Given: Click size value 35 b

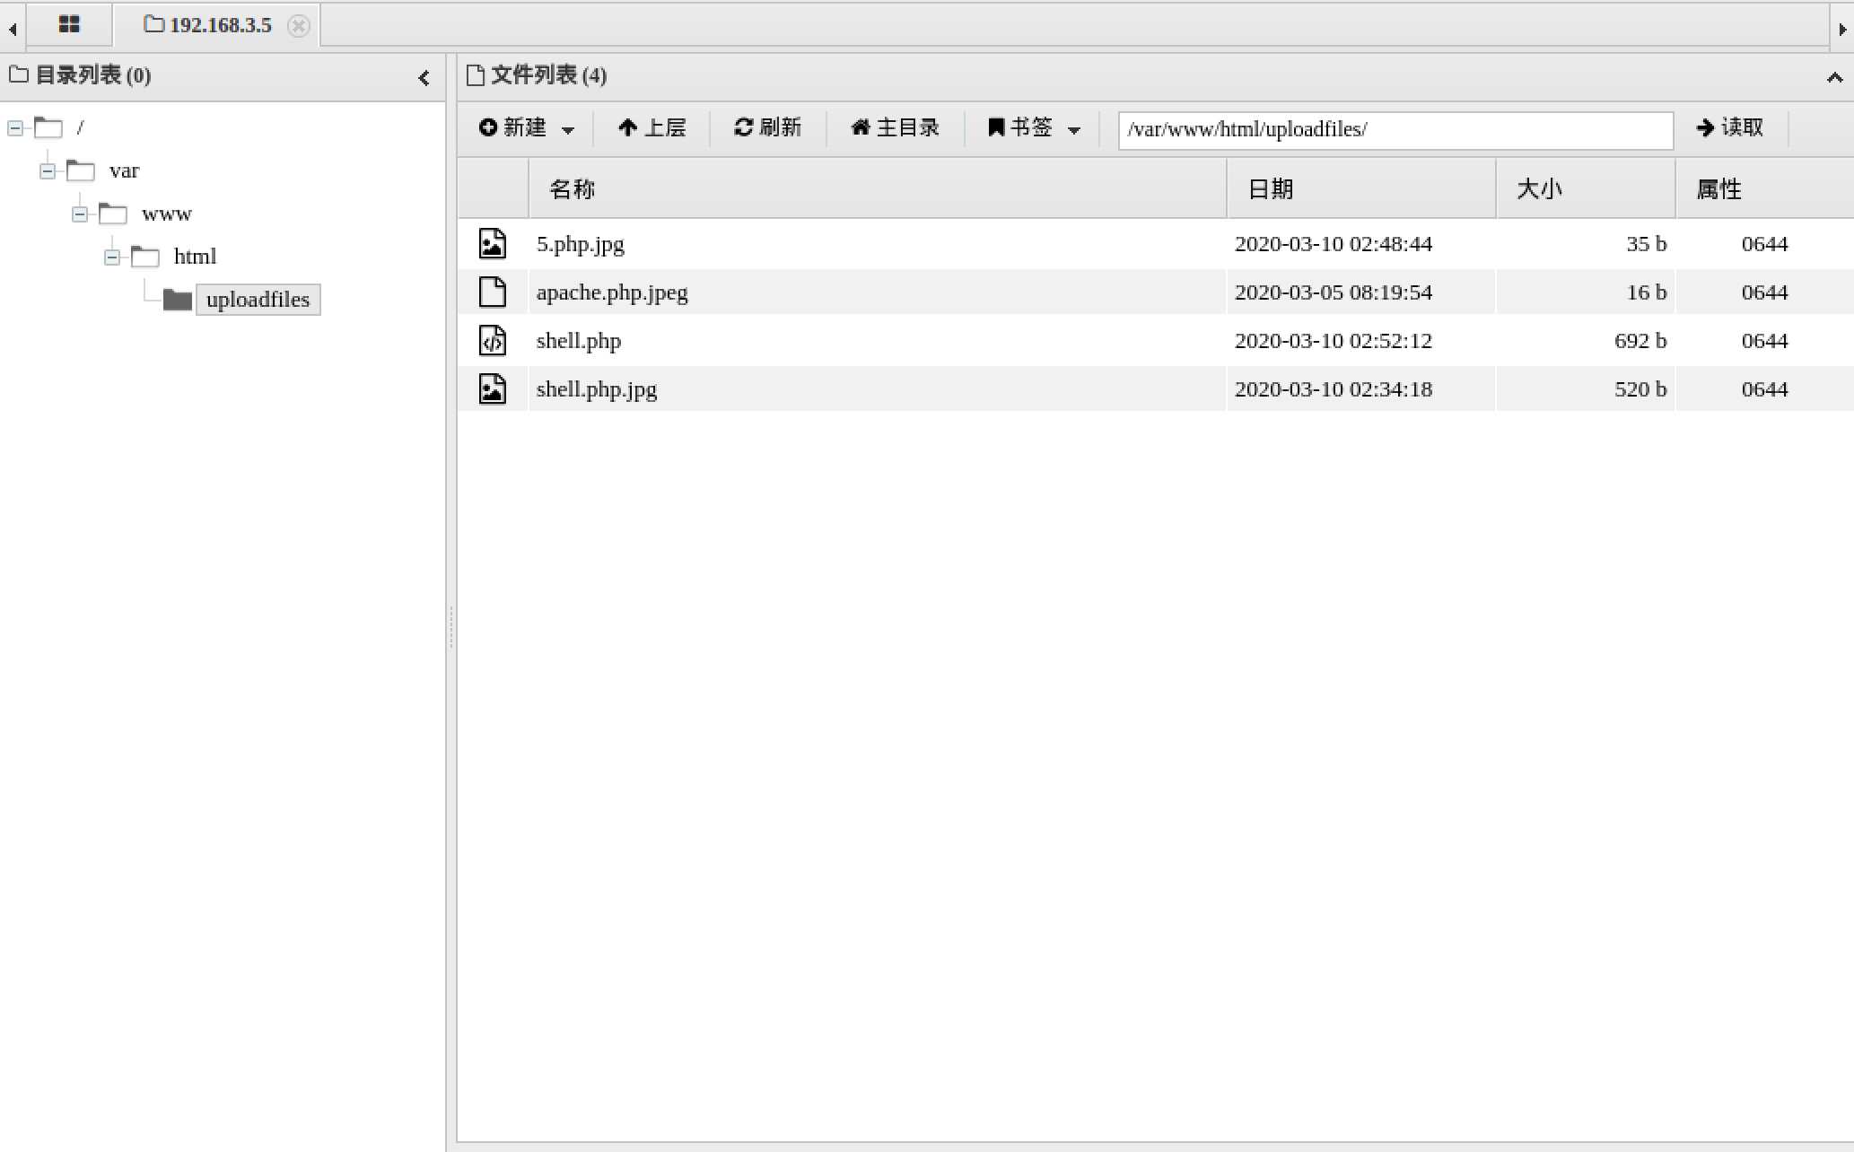Looking at the screenshot, I should (x=1646, y=244).
